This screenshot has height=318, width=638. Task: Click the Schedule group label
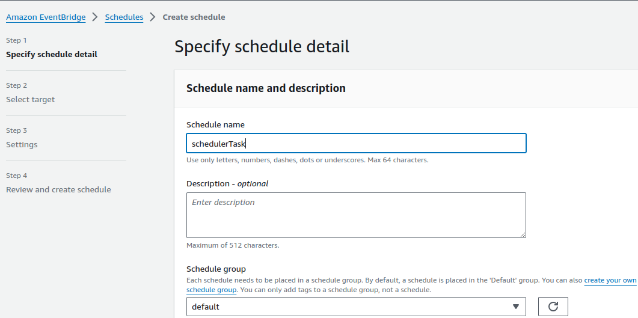216,269
